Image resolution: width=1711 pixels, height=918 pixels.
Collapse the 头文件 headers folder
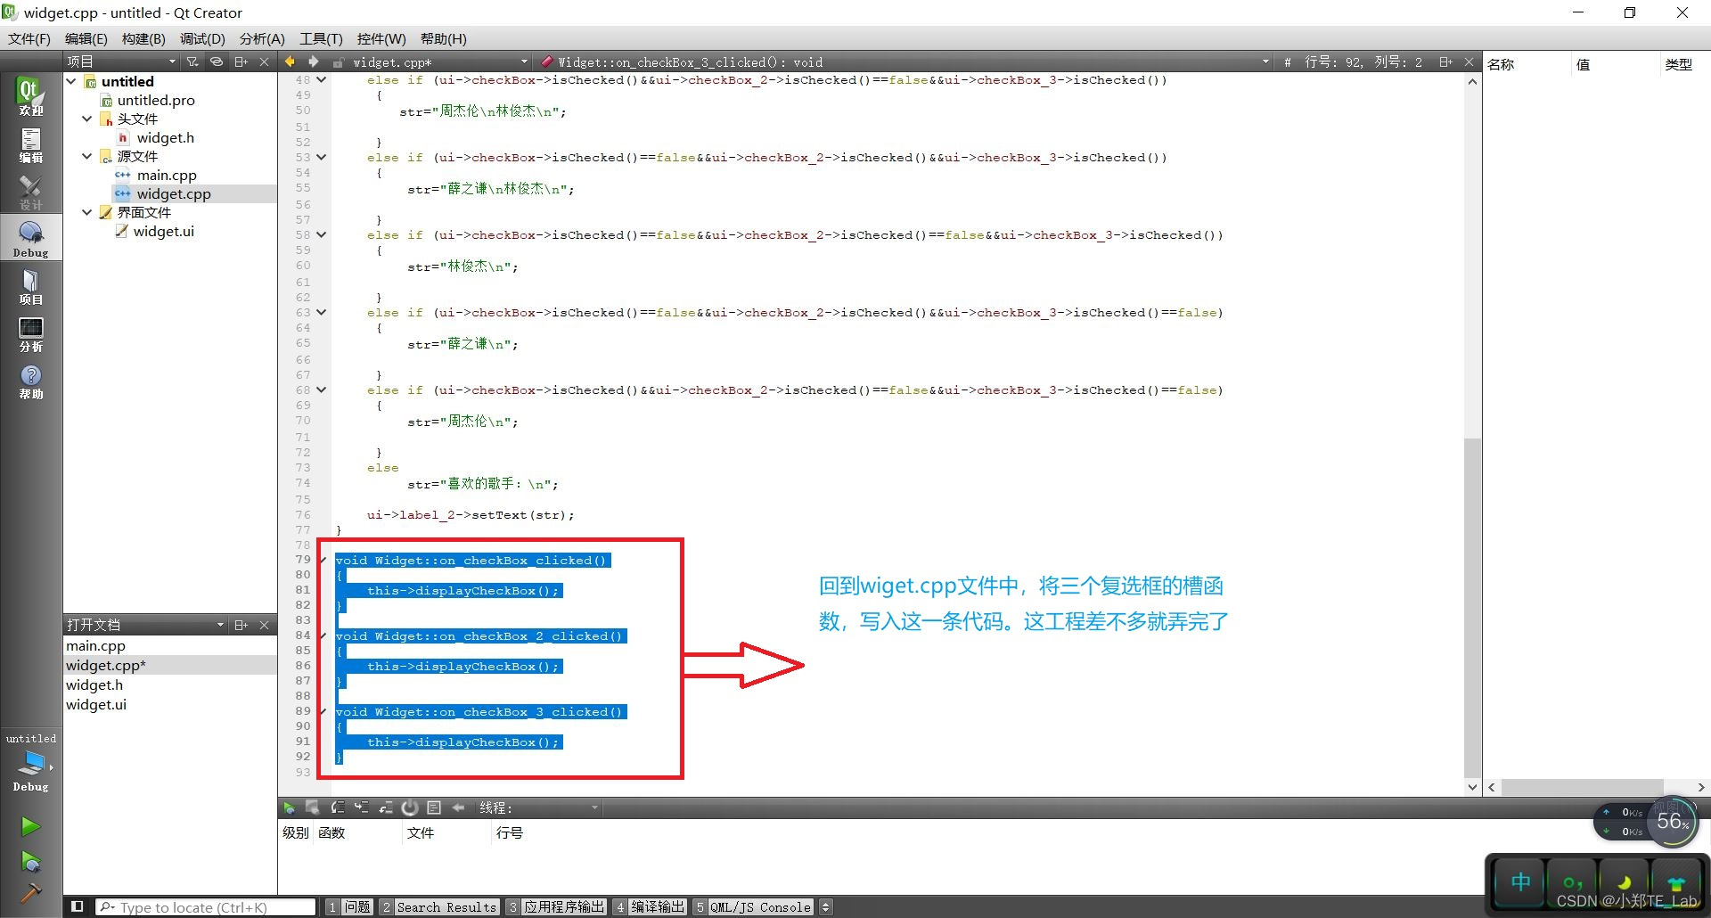click(x=86, y=119)
